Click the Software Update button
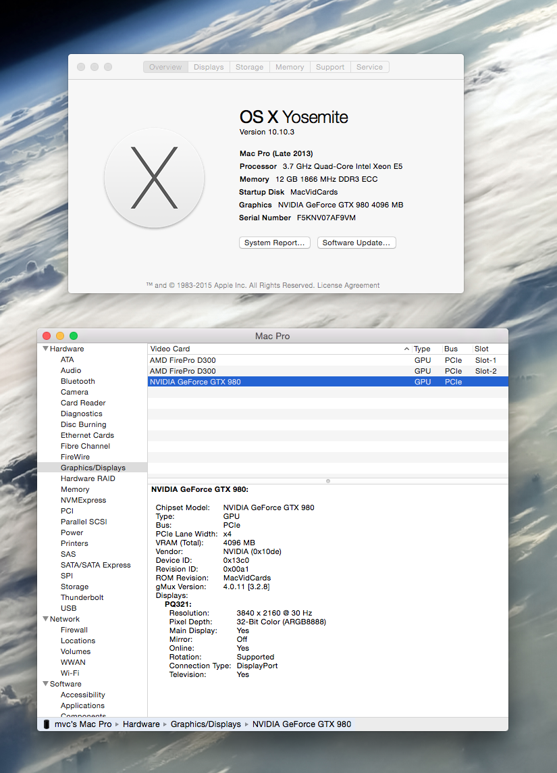This screenshot has width=557, height=773. point(356,243)
